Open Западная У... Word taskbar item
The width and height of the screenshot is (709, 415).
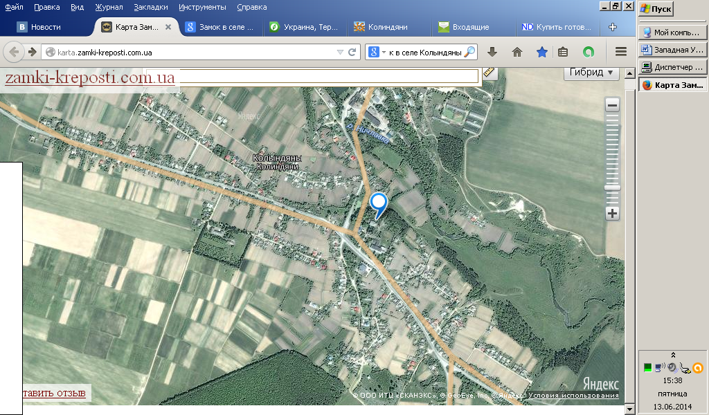pos(672,49)
